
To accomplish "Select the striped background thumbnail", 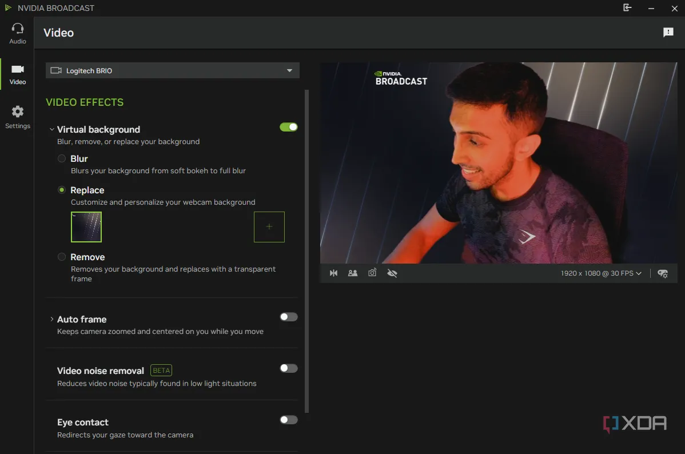I will 86,226.
